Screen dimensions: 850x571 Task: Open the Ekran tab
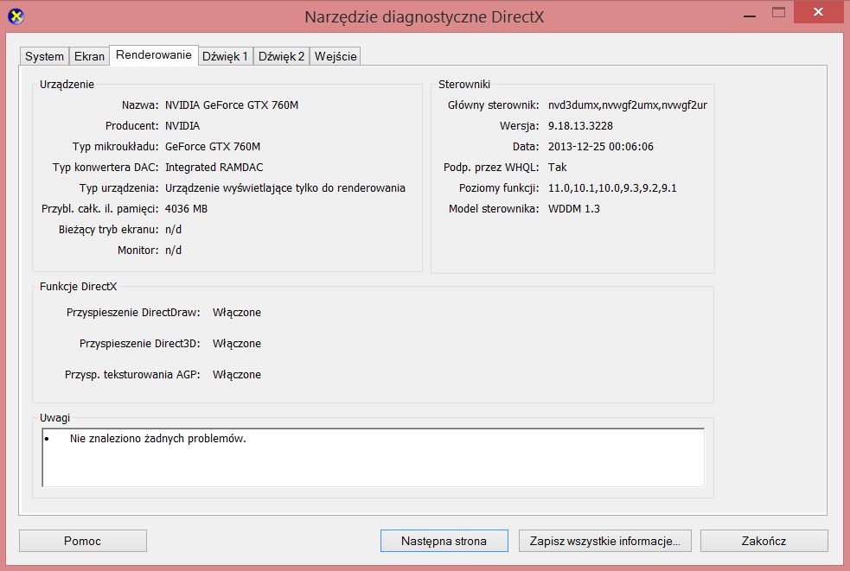[89, 56]
